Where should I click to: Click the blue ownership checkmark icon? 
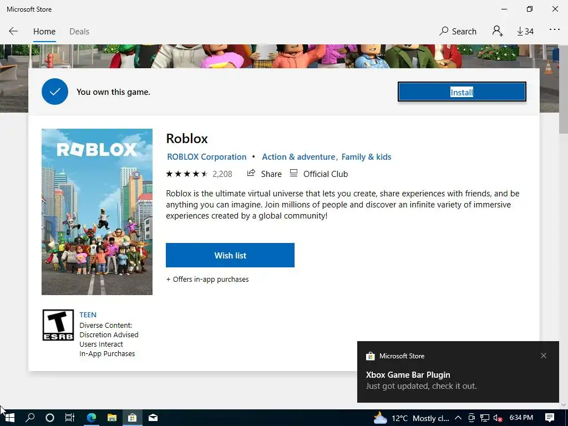pyautogui.click(x=55, y=92)
